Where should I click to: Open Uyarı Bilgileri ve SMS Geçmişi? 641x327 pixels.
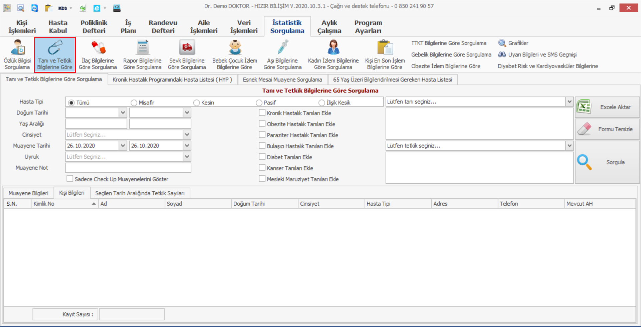pos(537,54)
